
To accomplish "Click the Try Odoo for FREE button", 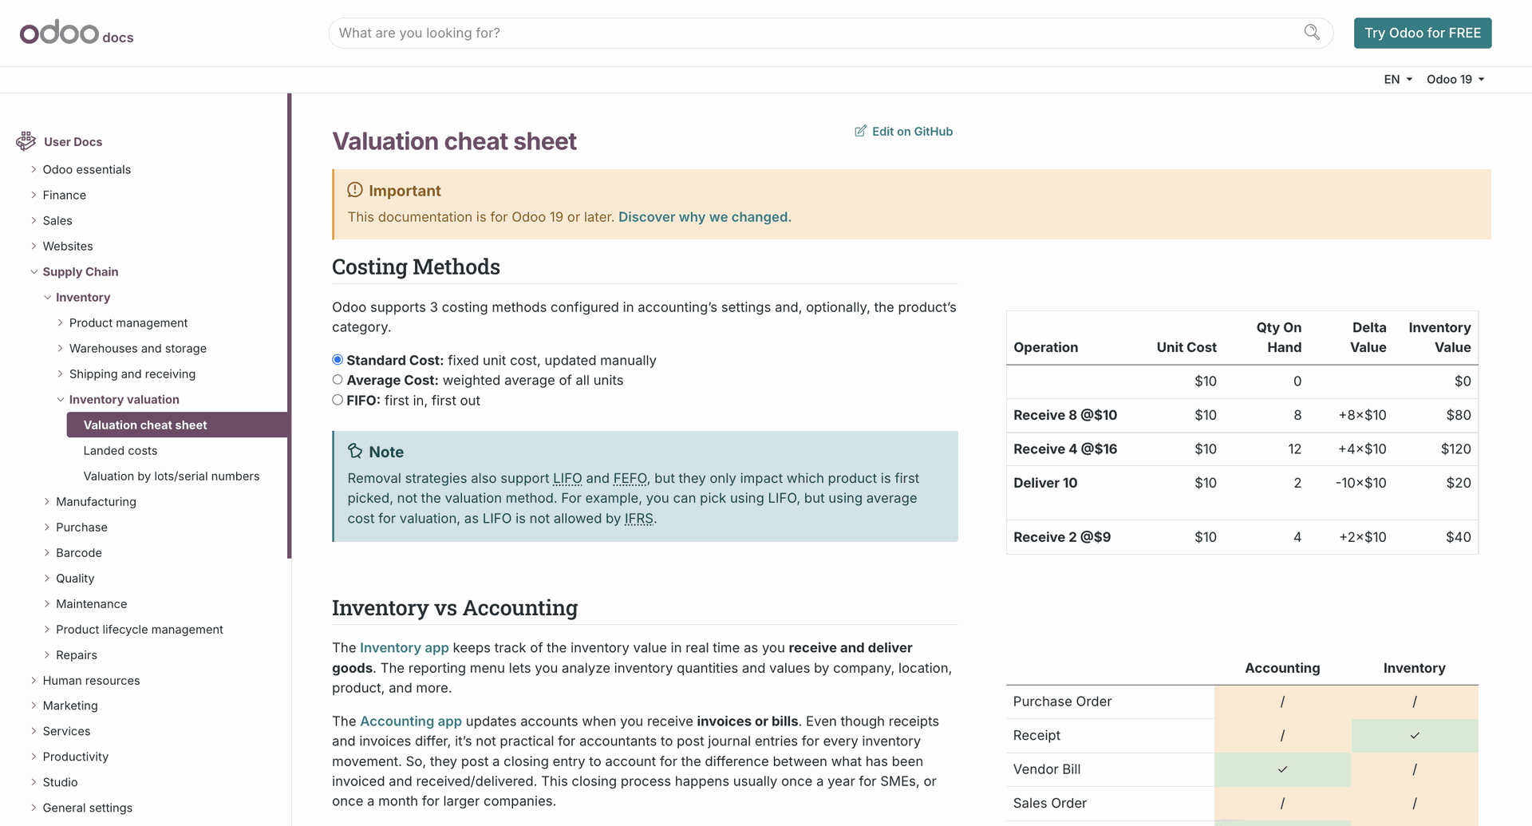I will click(x=1422, y=34).
